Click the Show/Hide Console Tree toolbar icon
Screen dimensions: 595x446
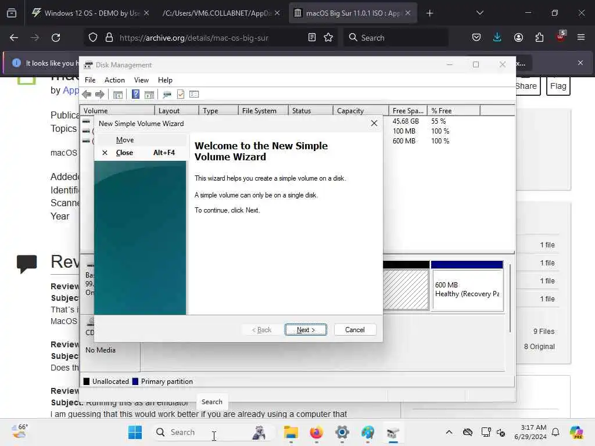(x=117, y=95)
